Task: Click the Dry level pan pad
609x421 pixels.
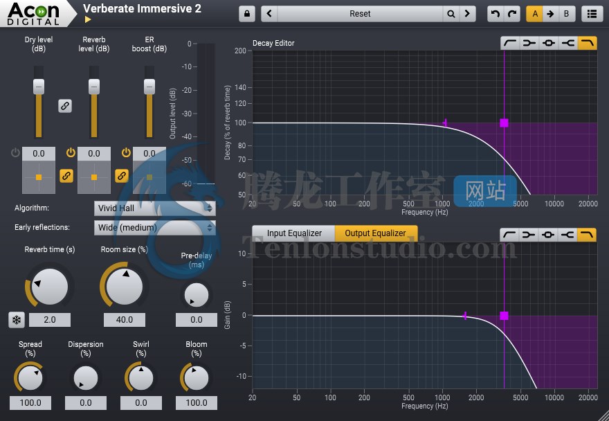Action: [39, 177]
